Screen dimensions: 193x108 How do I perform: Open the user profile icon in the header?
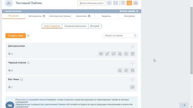135,3
